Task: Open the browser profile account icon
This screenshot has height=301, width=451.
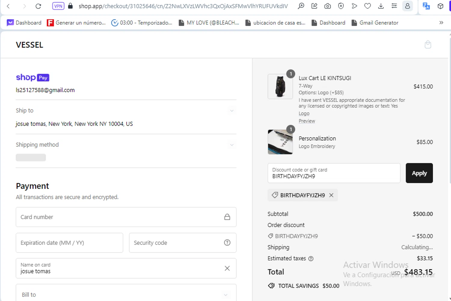Action: [407, 6]
